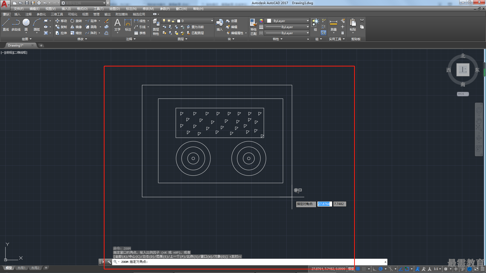The height and width of the screenshot is (273, 486).
Task: Open annotation scale 1:1 dropdown
Action: pyautogui.click(x=437, y=269)
